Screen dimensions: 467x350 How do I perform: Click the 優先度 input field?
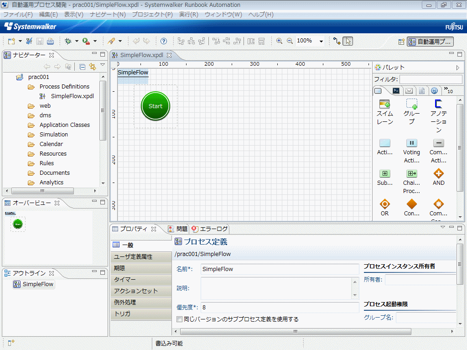[x=280, y=308]
